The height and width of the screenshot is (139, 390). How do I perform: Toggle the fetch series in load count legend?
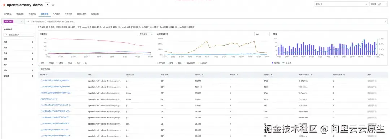tap(59, 63)
